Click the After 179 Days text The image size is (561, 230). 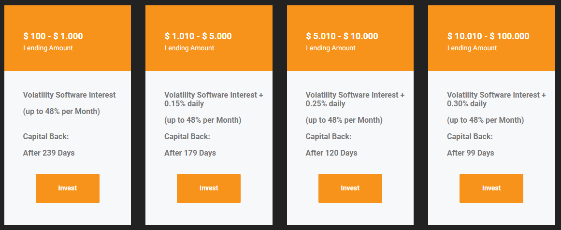(x=190, y=153)
